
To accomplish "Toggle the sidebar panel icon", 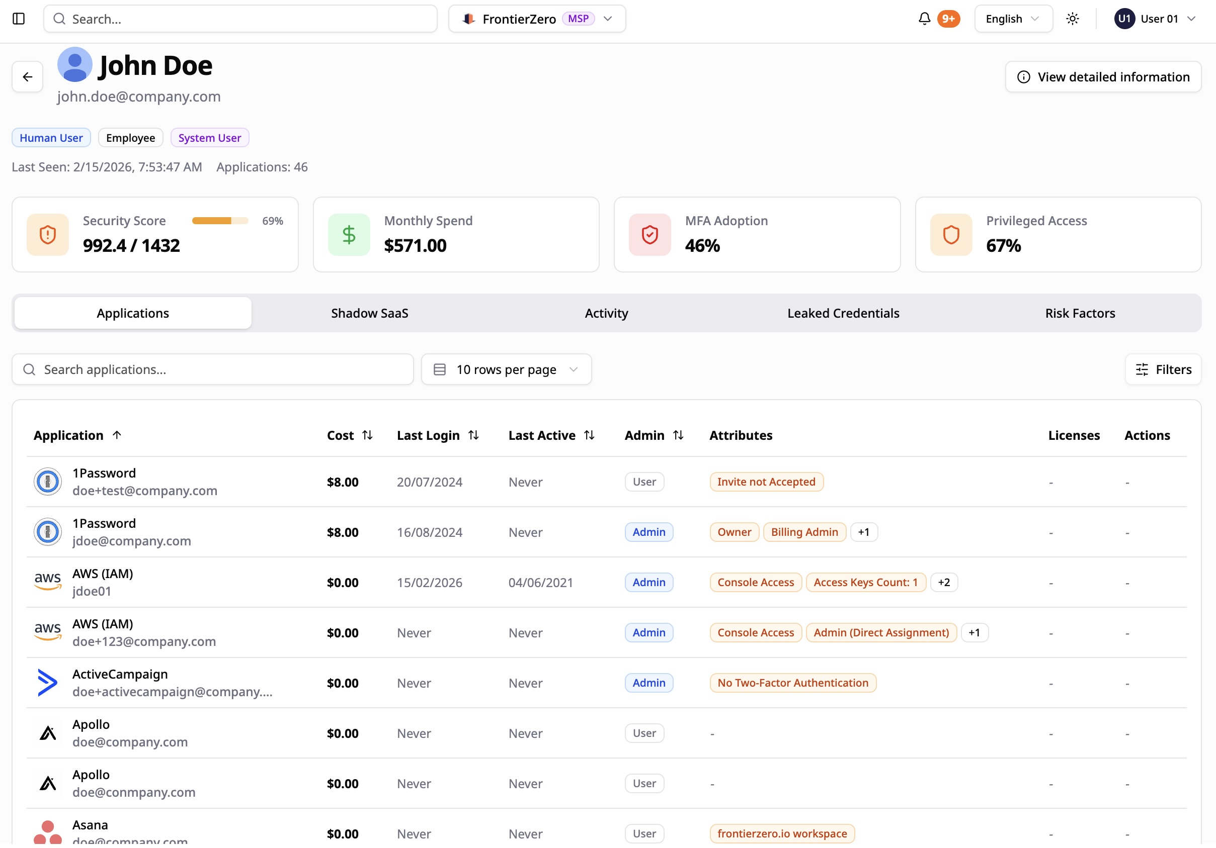I will [x=19, y=19].
